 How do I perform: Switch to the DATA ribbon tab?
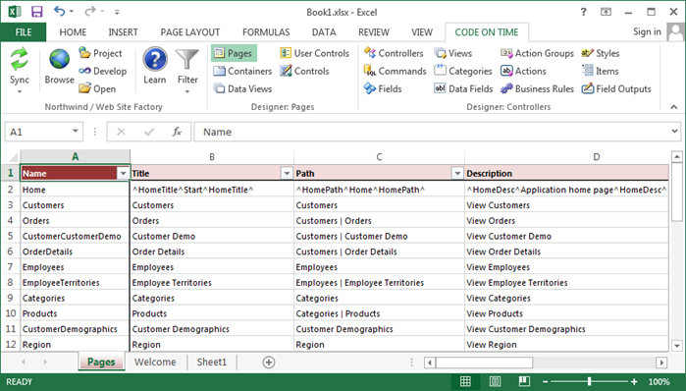click(x=324, y=32)
